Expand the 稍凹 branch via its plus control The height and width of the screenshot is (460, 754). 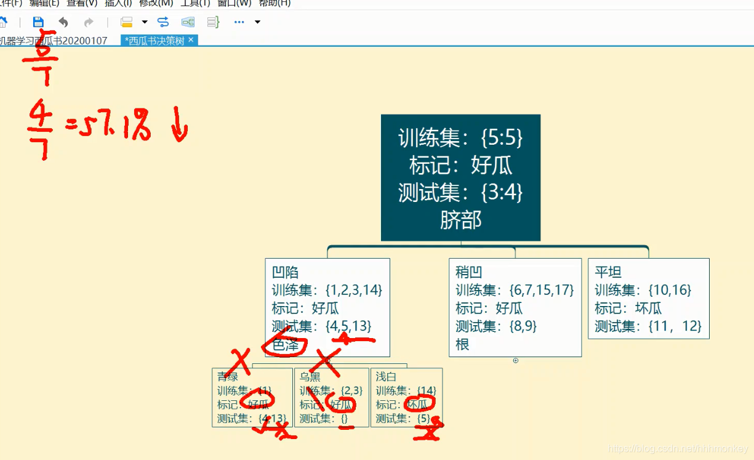pyautogui.click(x=515, y=361)
